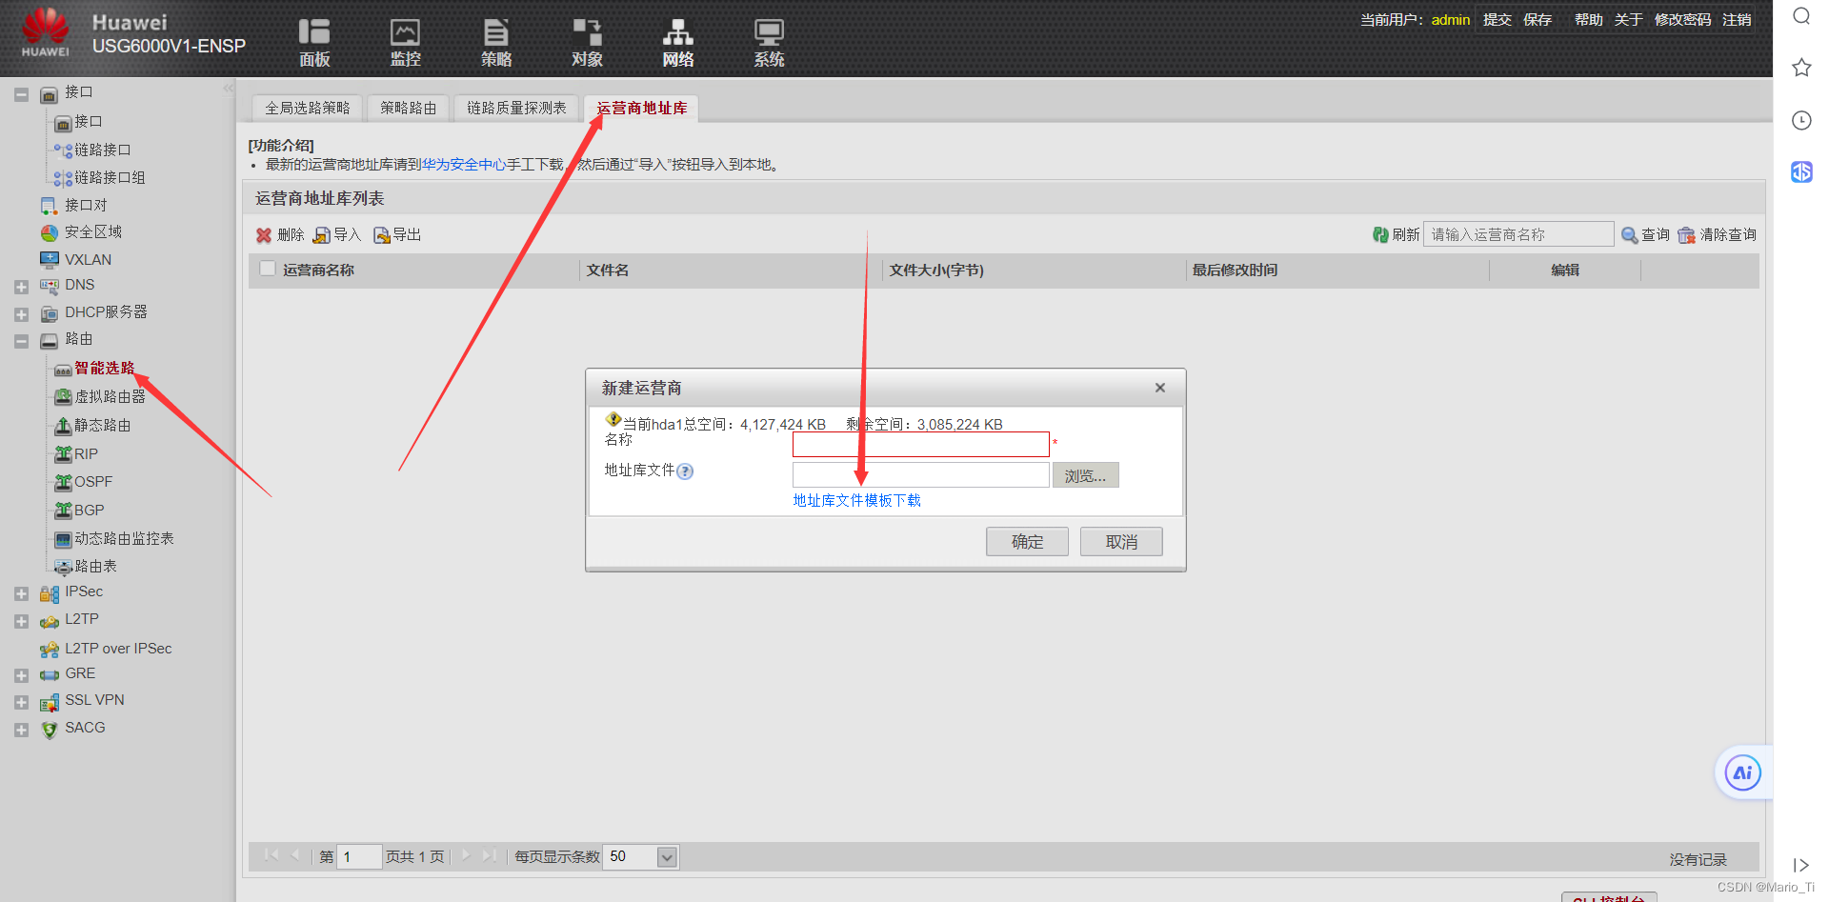Expand the L2TP tree node
Viewport: 1829px width, 902px height.
coord(21,622)
